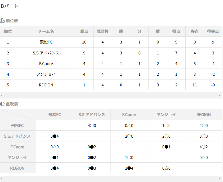Click the standings table horizontal scrollbar track
The width and height of the screenshot is (223, 182).
tap(110, 96)
